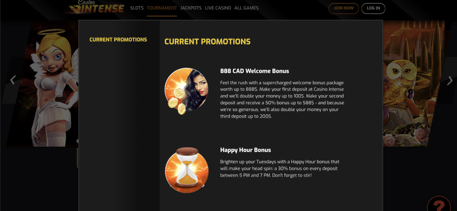Viewport: 457px width, 211px height.
Task: Click the Casino Intense logo
Action: (x=97, y=7)
